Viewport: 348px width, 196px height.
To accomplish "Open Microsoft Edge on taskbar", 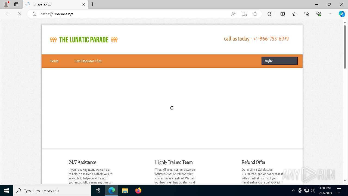I will click(112, 191).
